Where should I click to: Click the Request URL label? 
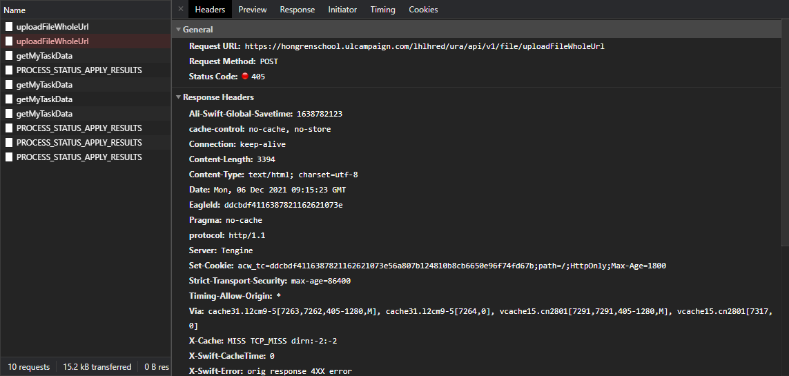215,46
